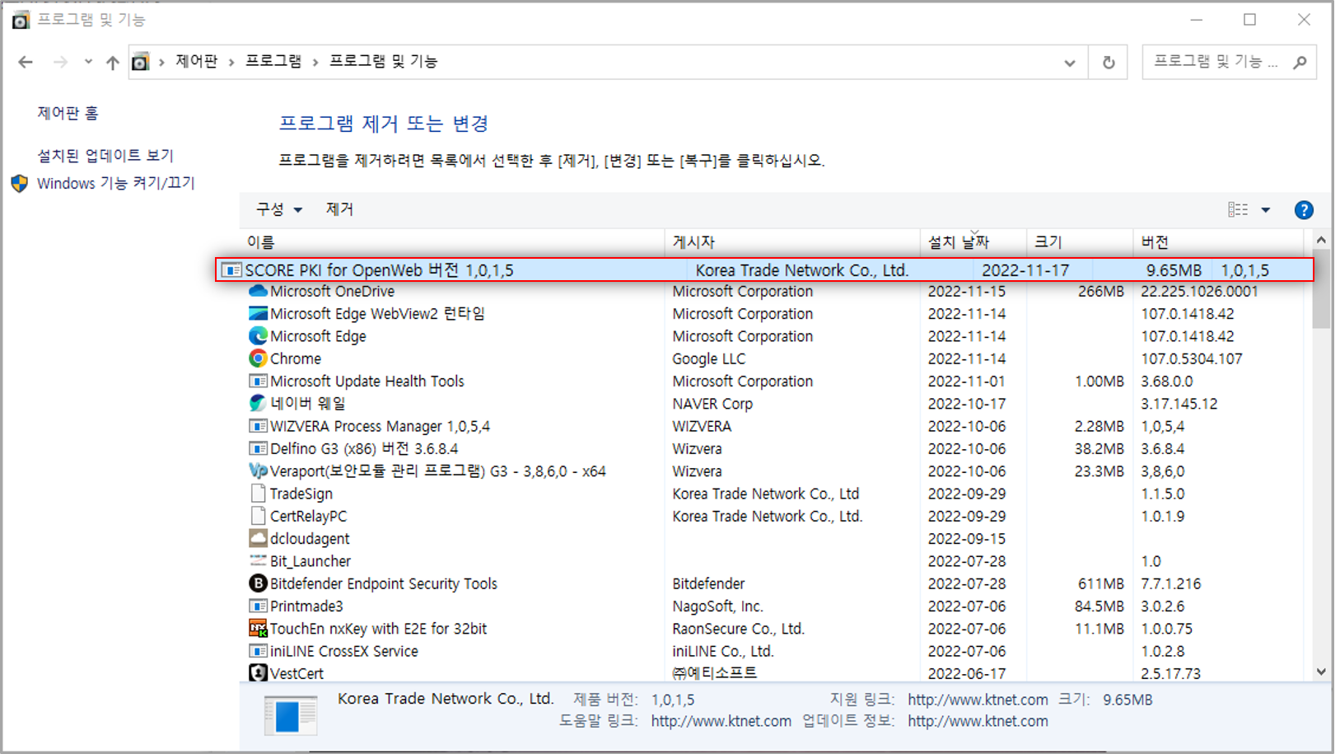Select the Veraport program icon
This screenshot has width=1340, height=754.
(258, 471)
